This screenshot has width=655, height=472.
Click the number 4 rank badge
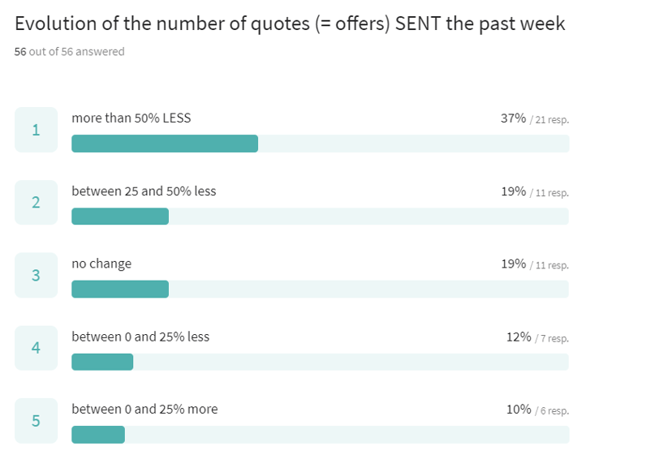[x=36, y=348]
